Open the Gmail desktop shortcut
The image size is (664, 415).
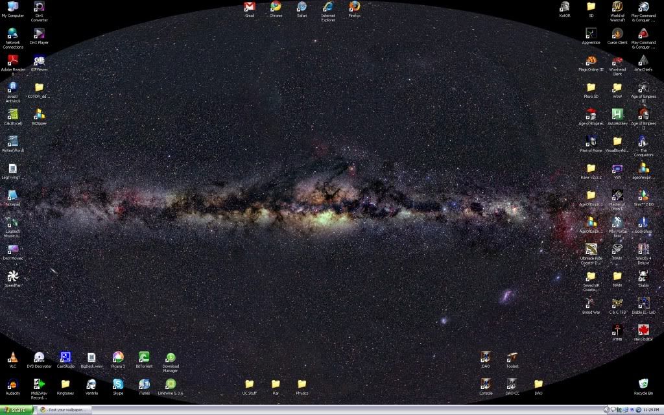(x=250, y=7)
